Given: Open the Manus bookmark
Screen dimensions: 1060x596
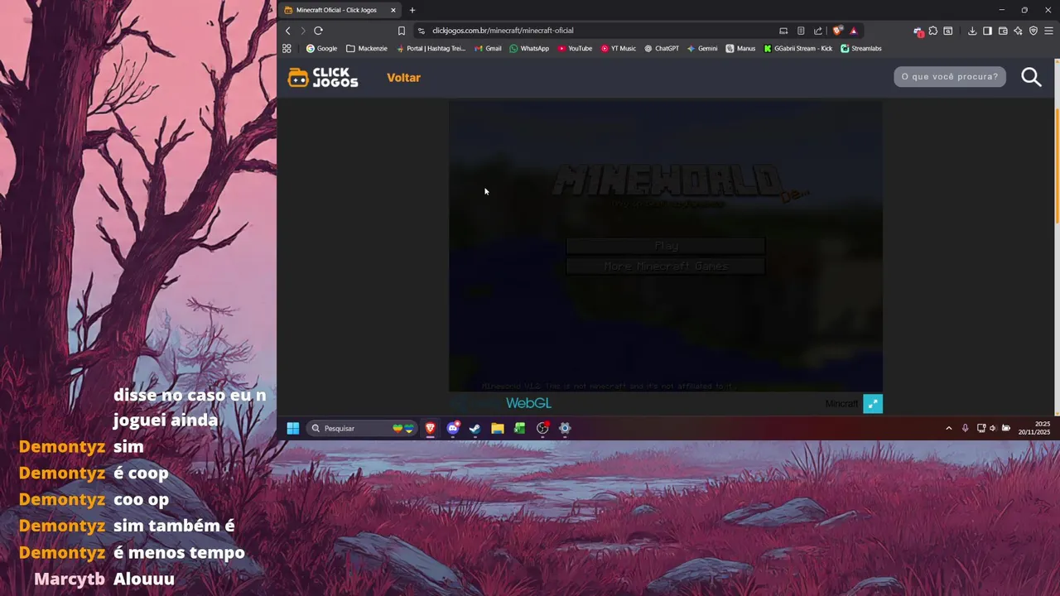Looking at the screenshot, I should (x=740, y=48).
